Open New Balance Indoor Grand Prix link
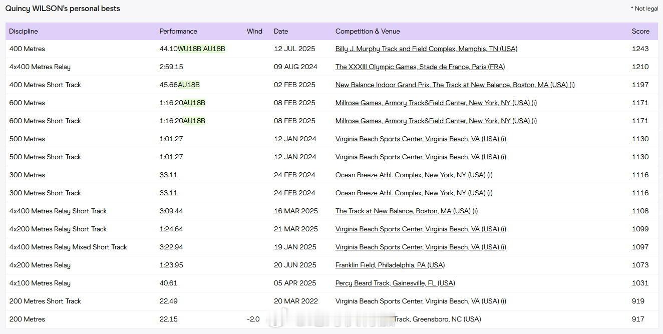Screen dimensions: 663x334 coord(455,85)
